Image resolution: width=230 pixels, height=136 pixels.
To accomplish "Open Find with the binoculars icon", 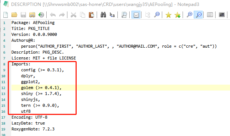I will (x=103, y=15).
